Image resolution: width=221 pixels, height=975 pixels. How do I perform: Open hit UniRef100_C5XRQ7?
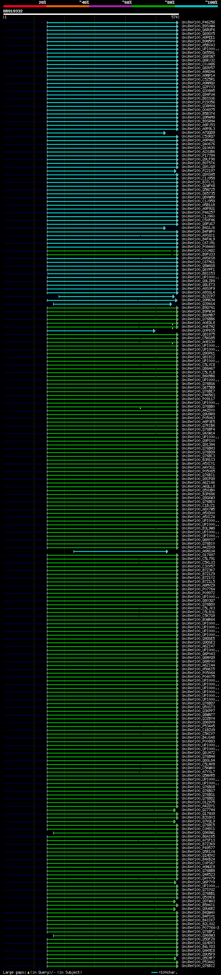[x=198, y=137]
